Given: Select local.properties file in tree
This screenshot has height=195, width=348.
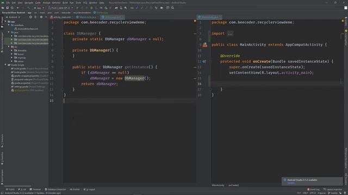Looking at the screenshot, I should (27, 90).
